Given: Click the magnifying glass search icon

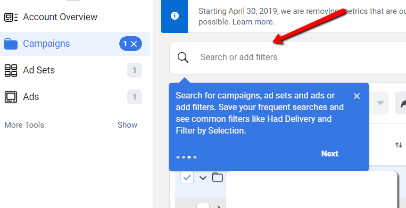Looking at the screenshot, I should [x=183, y=57].
